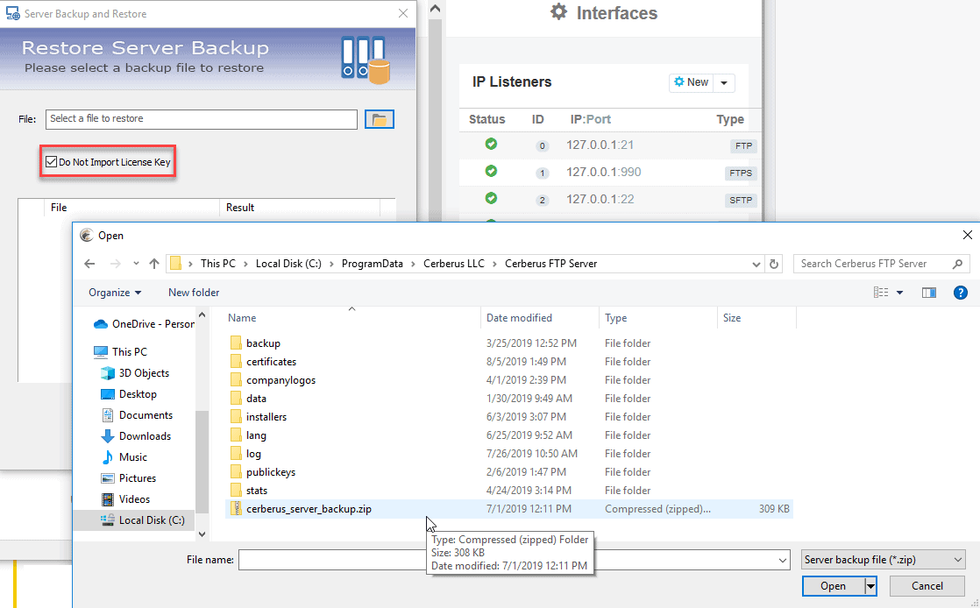The image size is (980, 608).
Task: Refresh the Cerberus FTP Server folder listing
Action: (774, 264)
